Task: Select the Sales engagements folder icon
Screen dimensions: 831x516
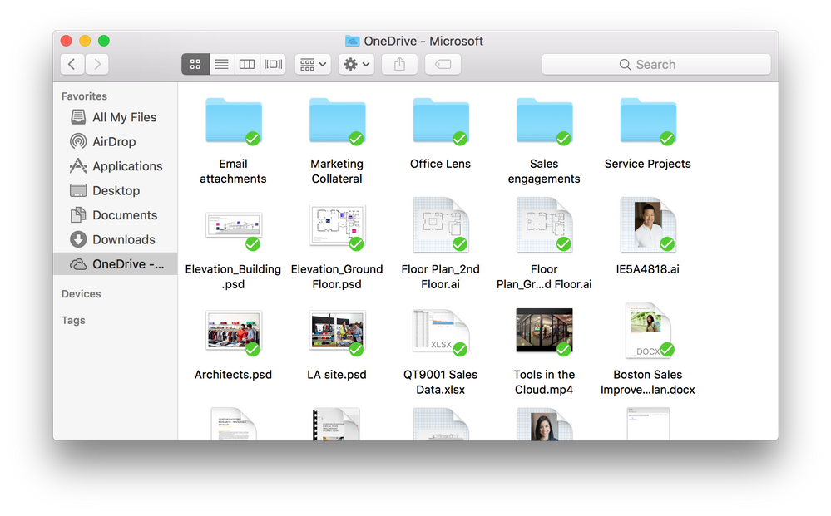Action: [x=544, y=121]
